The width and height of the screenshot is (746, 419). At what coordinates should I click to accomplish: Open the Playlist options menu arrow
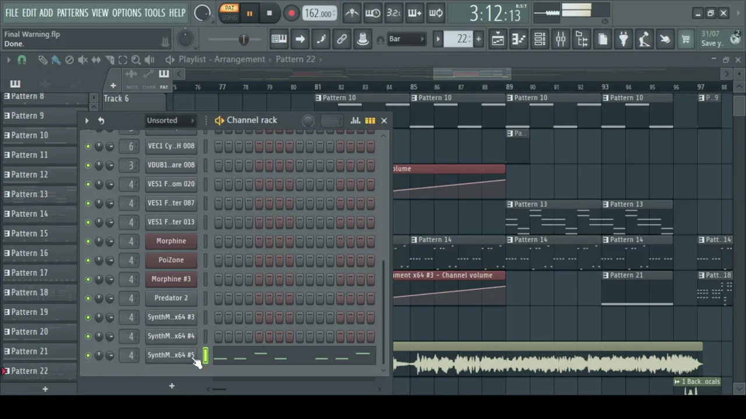coord(9,59)
